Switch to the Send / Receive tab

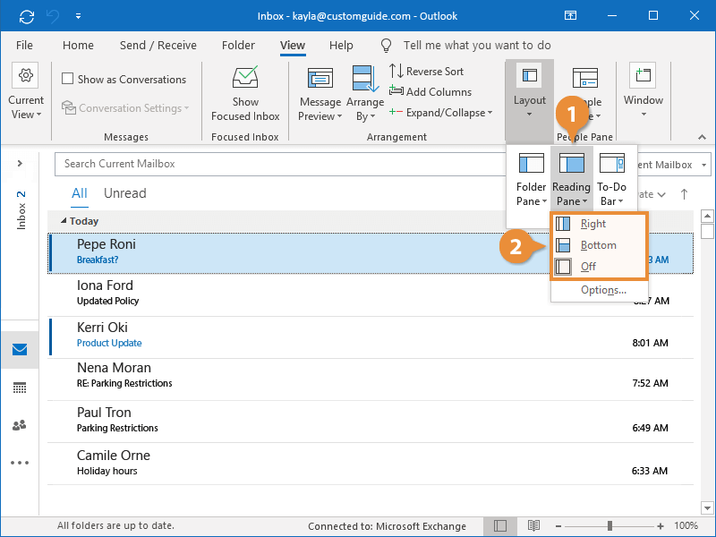click(x=158, y=46)
